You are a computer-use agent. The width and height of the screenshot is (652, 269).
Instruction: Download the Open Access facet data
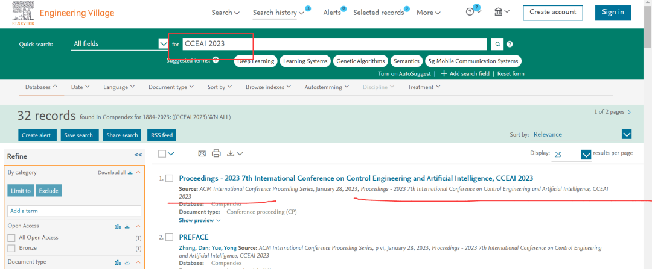pyautogui.click(x=127, y=226)
